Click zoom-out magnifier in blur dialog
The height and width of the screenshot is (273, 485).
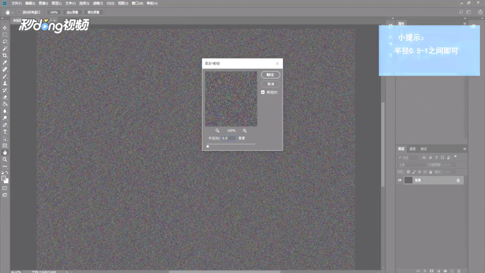(217, 130)
